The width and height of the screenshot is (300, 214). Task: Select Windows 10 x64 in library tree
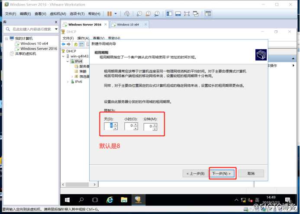click(34, 44)
